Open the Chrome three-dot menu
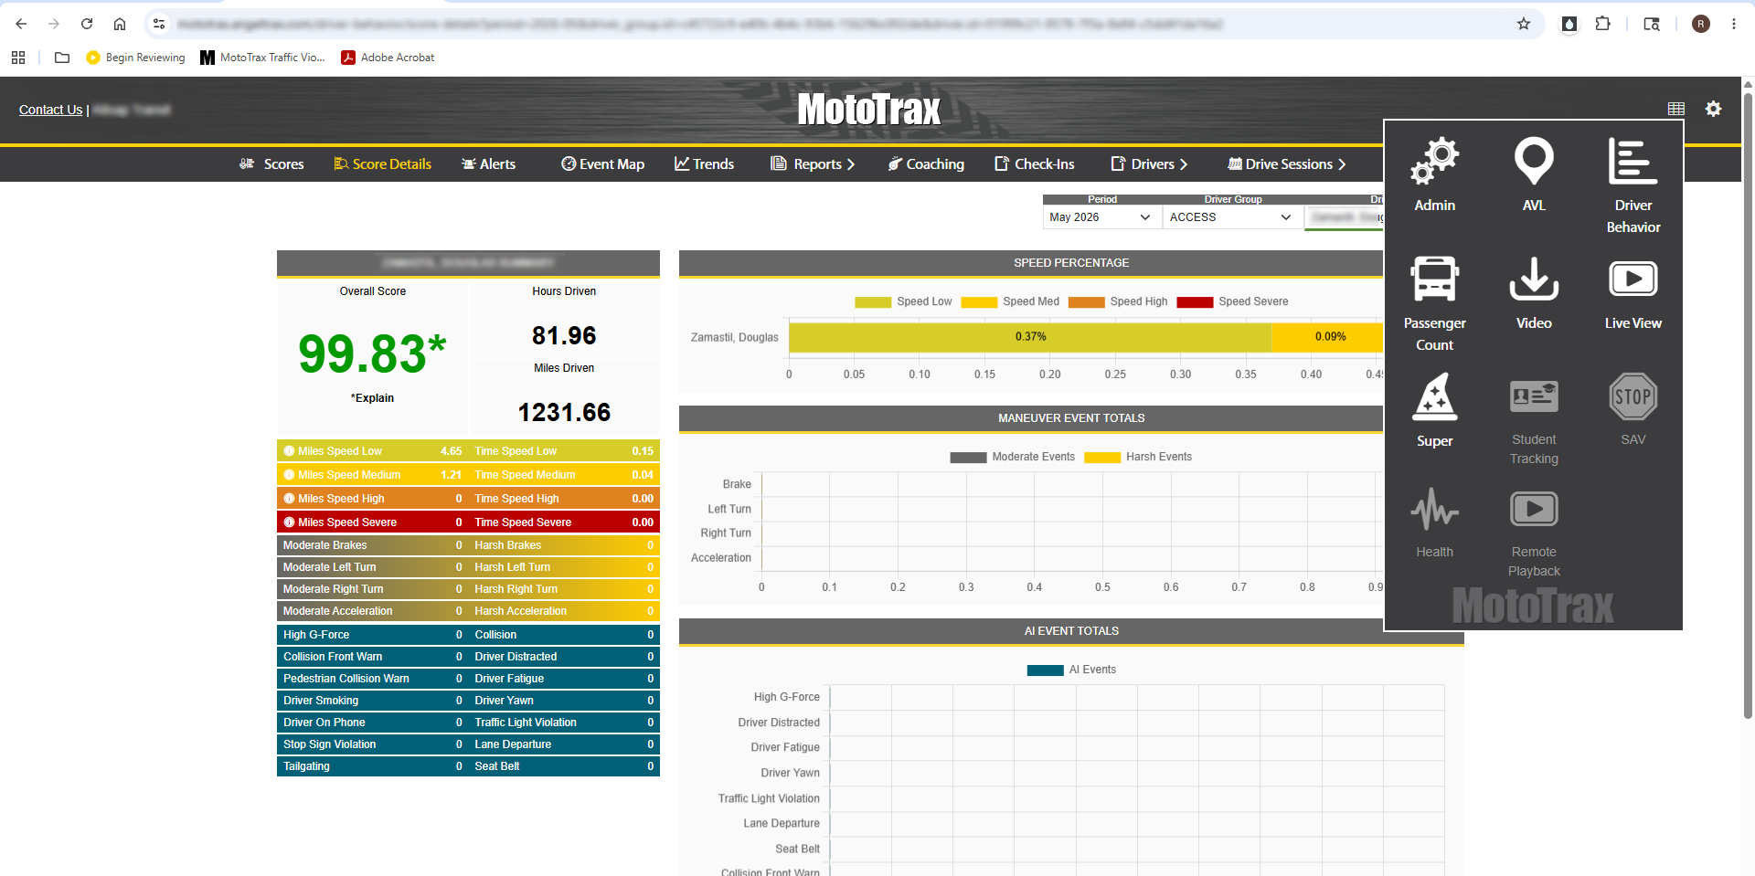This screenshot has height=876, width=1755. pos(1733,24)
